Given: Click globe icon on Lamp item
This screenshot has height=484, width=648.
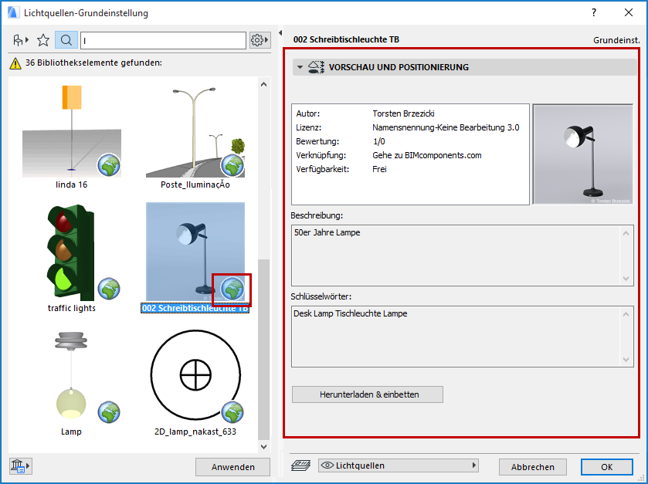Looking at the screenshot, I should (109, 412).
